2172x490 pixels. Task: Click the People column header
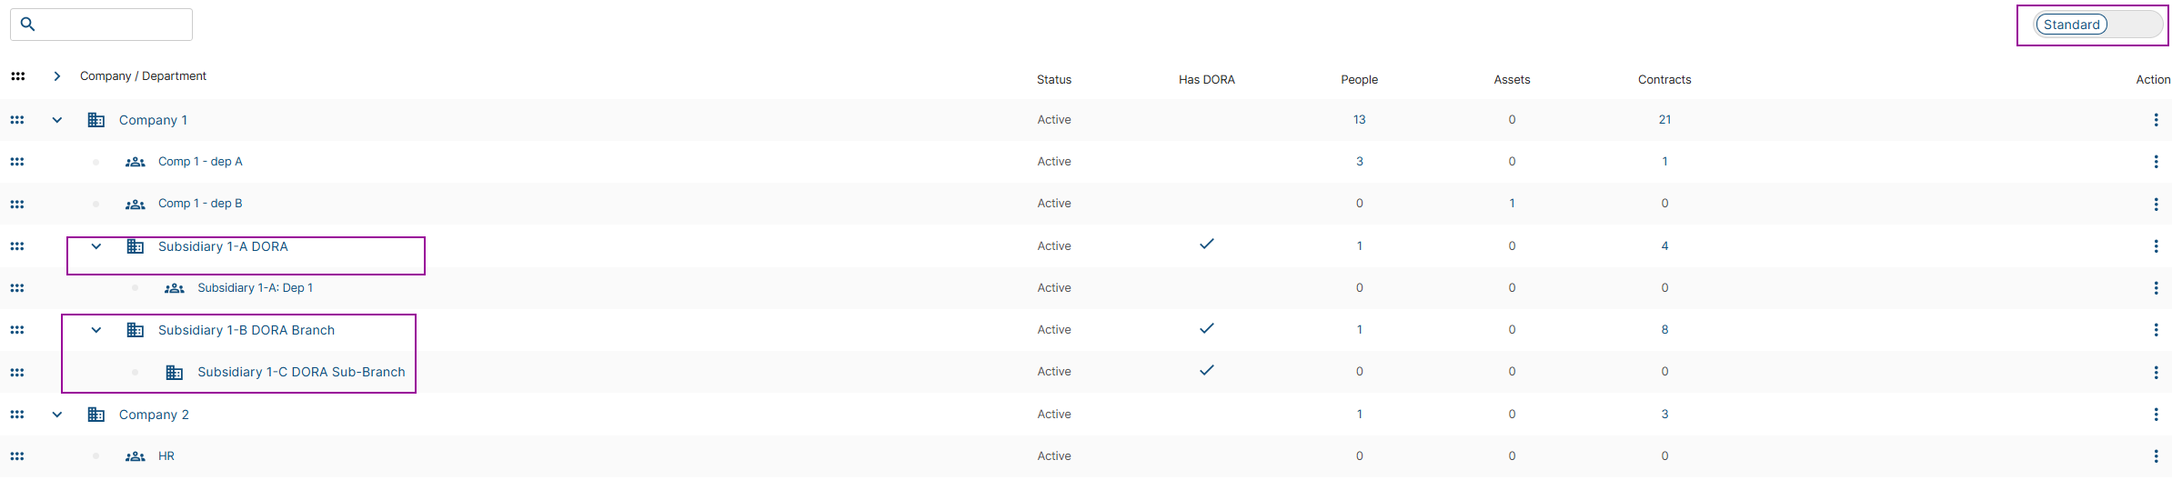[1359, 80]
